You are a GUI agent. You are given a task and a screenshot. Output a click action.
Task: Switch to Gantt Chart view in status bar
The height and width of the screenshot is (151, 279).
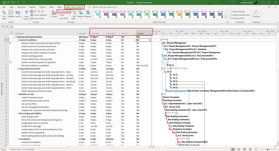click(x=233, y=150)
